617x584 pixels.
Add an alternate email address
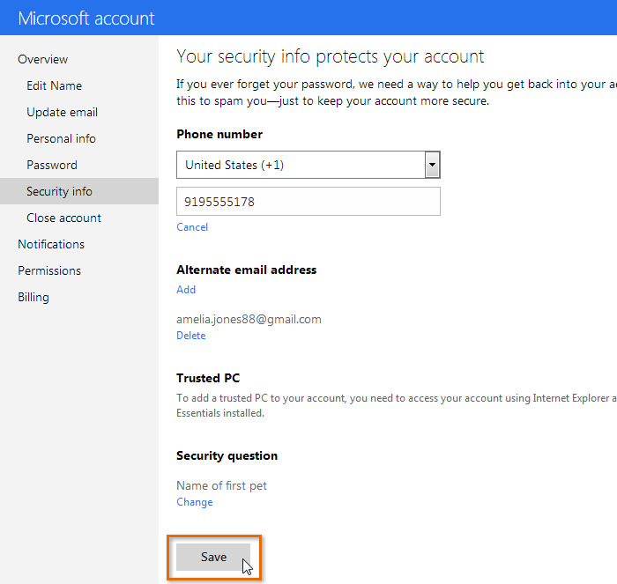click(x=186, y=290)
